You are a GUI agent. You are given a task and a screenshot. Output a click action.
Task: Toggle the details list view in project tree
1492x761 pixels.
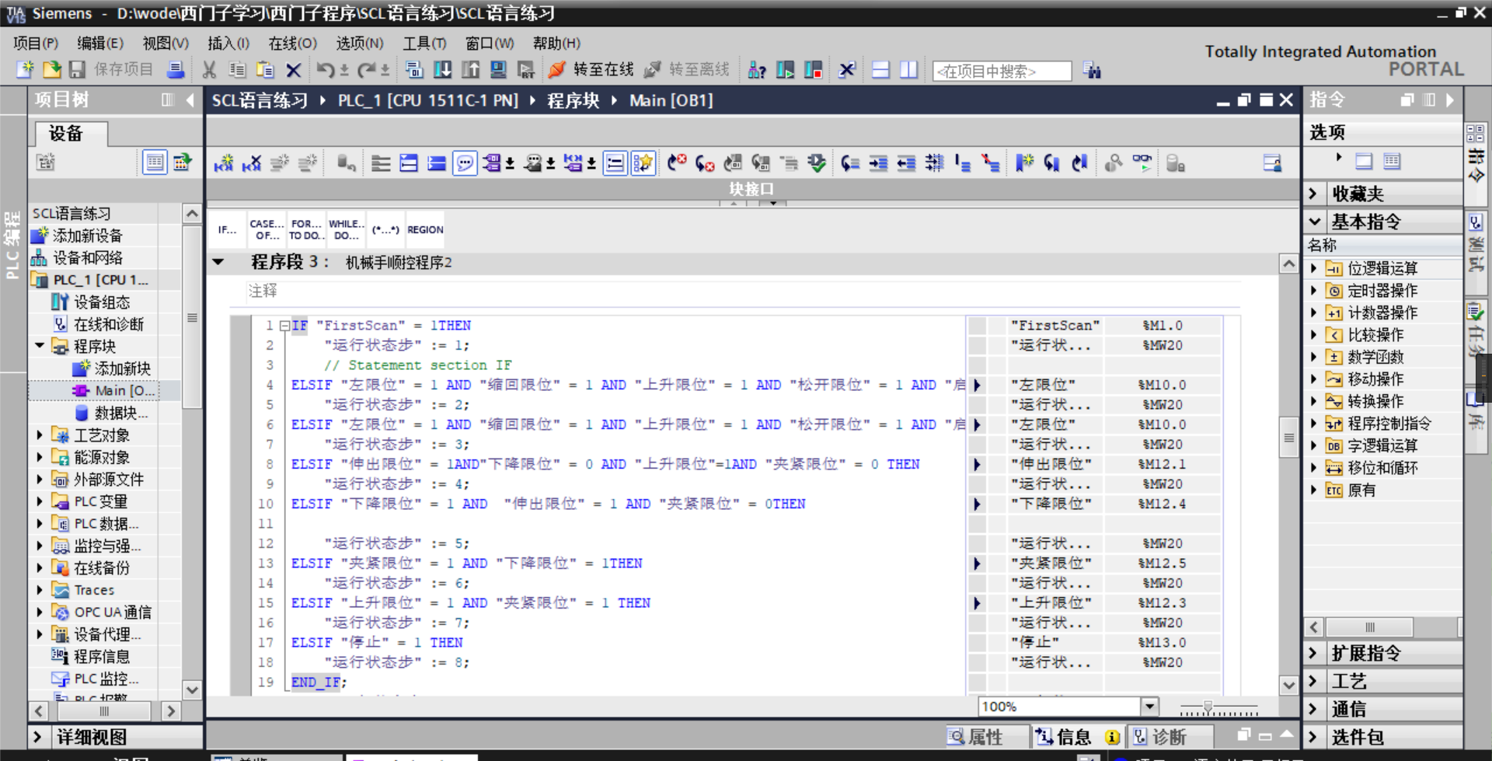(x=155, y=162)
